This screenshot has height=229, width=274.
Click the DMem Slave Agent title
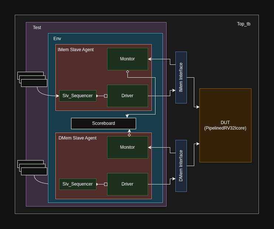coord(78,138)
